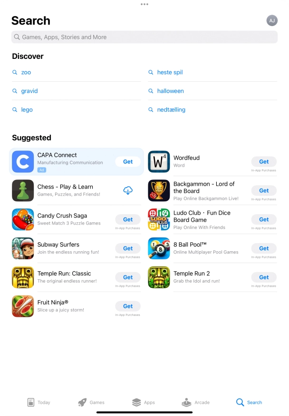Image resolution: width=289 pixels, height=416 pixels.
Task: Open the Chess - Play & Learn app icon
Action: [x=23, y=190]
